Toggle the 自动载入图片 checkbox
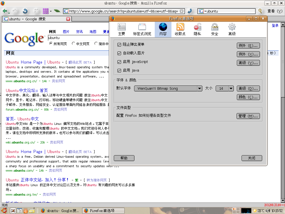The height and width of the screenshot is (214, 285). 119,53
